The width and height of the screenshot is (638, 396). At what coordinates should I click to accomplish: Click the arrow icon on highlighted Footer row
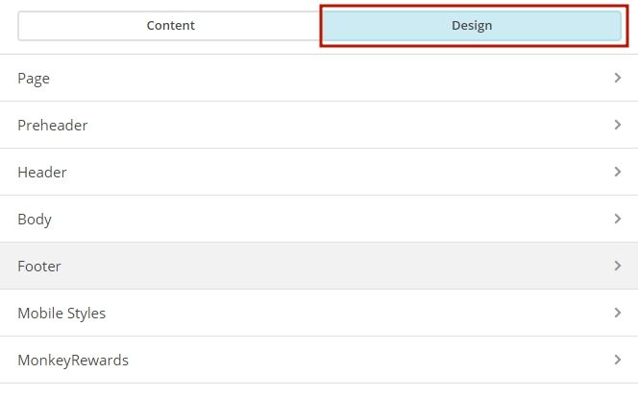pos(618,266)
